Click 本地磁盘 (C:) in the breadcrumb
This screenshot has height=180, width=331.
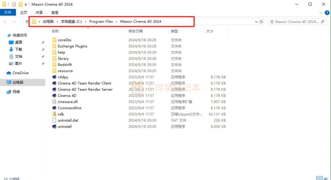71,22
